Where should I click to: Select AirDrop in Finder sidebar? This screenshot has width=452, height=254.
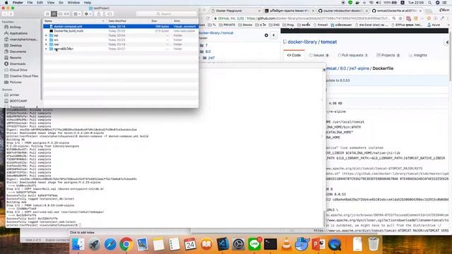coord(16,27)
